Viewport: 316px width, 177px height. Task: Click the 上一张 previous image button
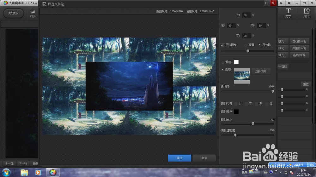[9, 164]
